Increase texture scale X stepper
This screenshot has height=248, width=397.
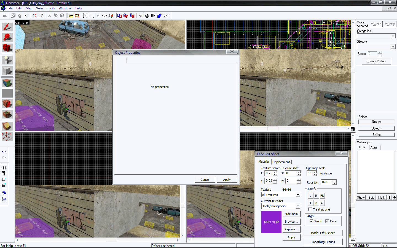click(275, 172)
